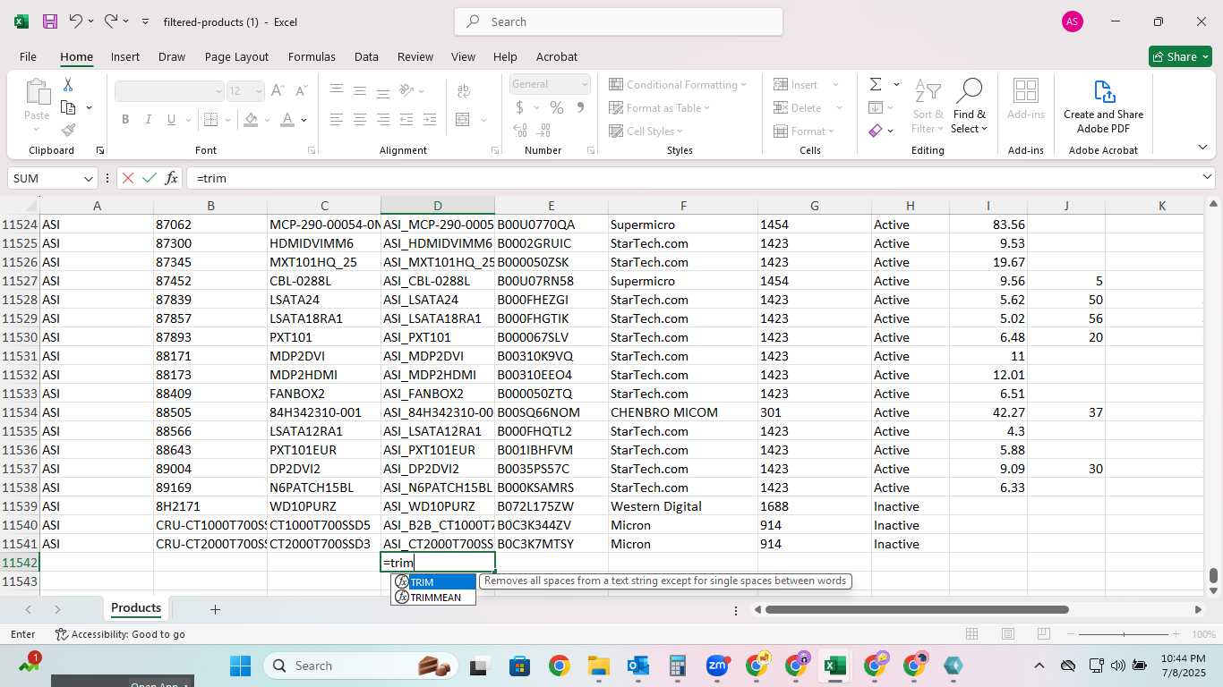Click the Products sheet tab
Screen dimensions: 1223x687
136,608
